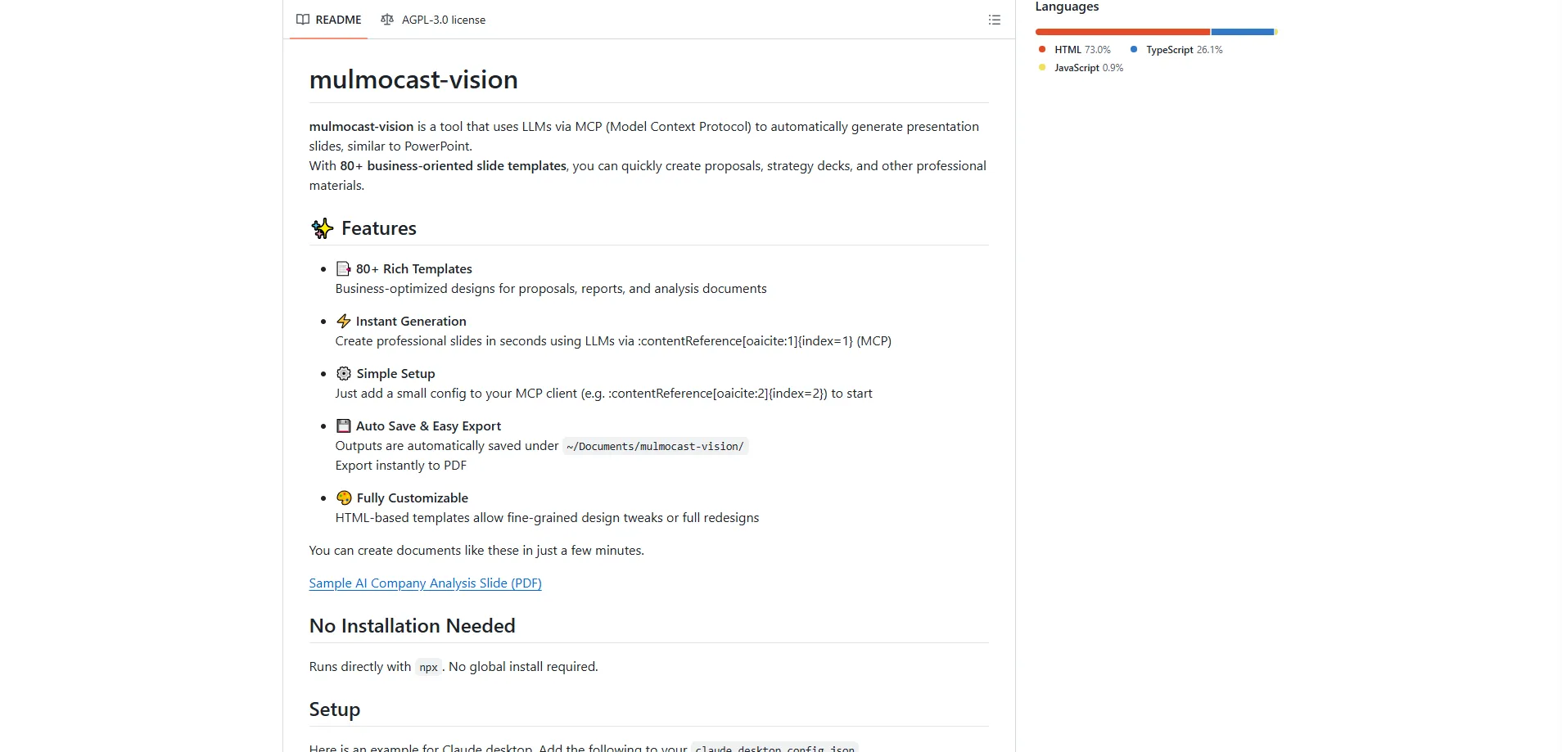
Task: Click the scales icon next to AGPL-3.0 license
Action: pos(387,19)
